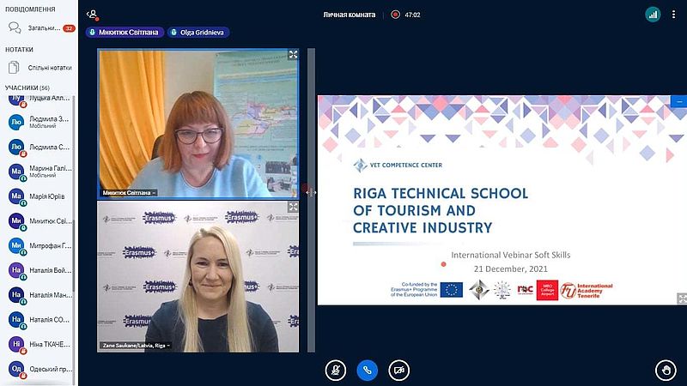
Task: Open connection status signal icon
Action: (x=653, y=15)
